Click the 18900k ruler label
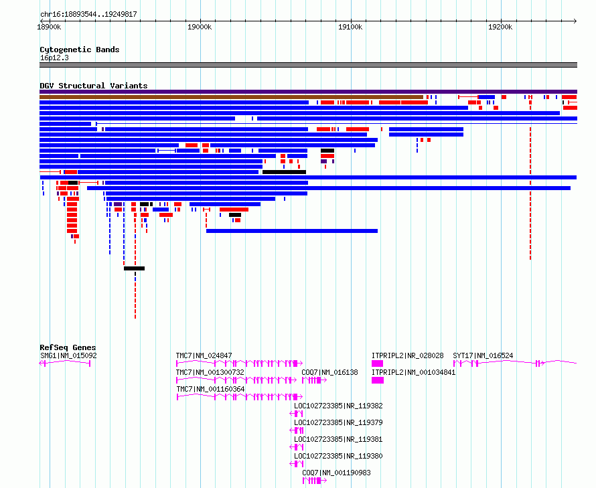Image resolution: width=596 pixels, height=488 pixels. (49, 27)
